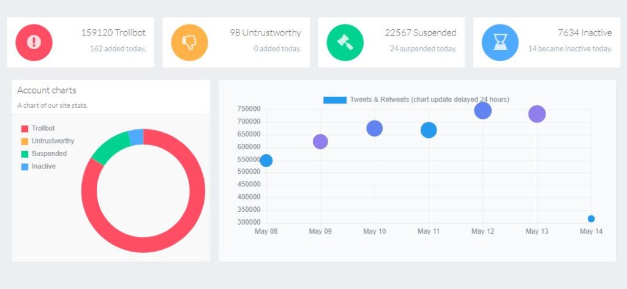Click the red Trollbot legend swatch
The height and width of the screenshot is (289, 627).
click(24, 129)
